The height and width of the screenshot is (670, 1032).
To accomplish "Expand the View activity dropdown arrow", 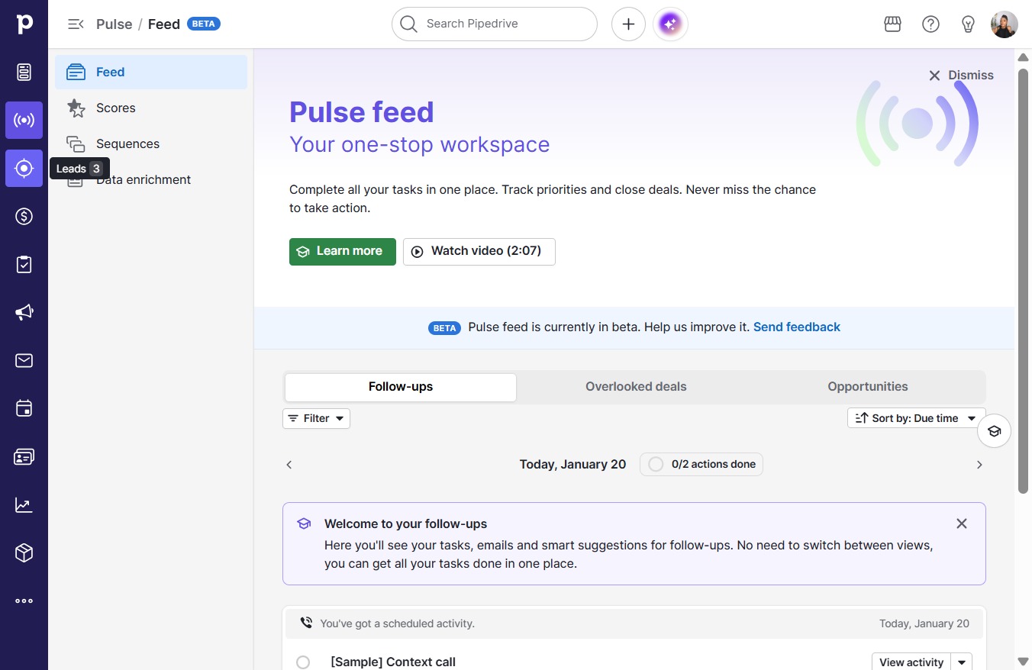I will click(x=962, y=662).
